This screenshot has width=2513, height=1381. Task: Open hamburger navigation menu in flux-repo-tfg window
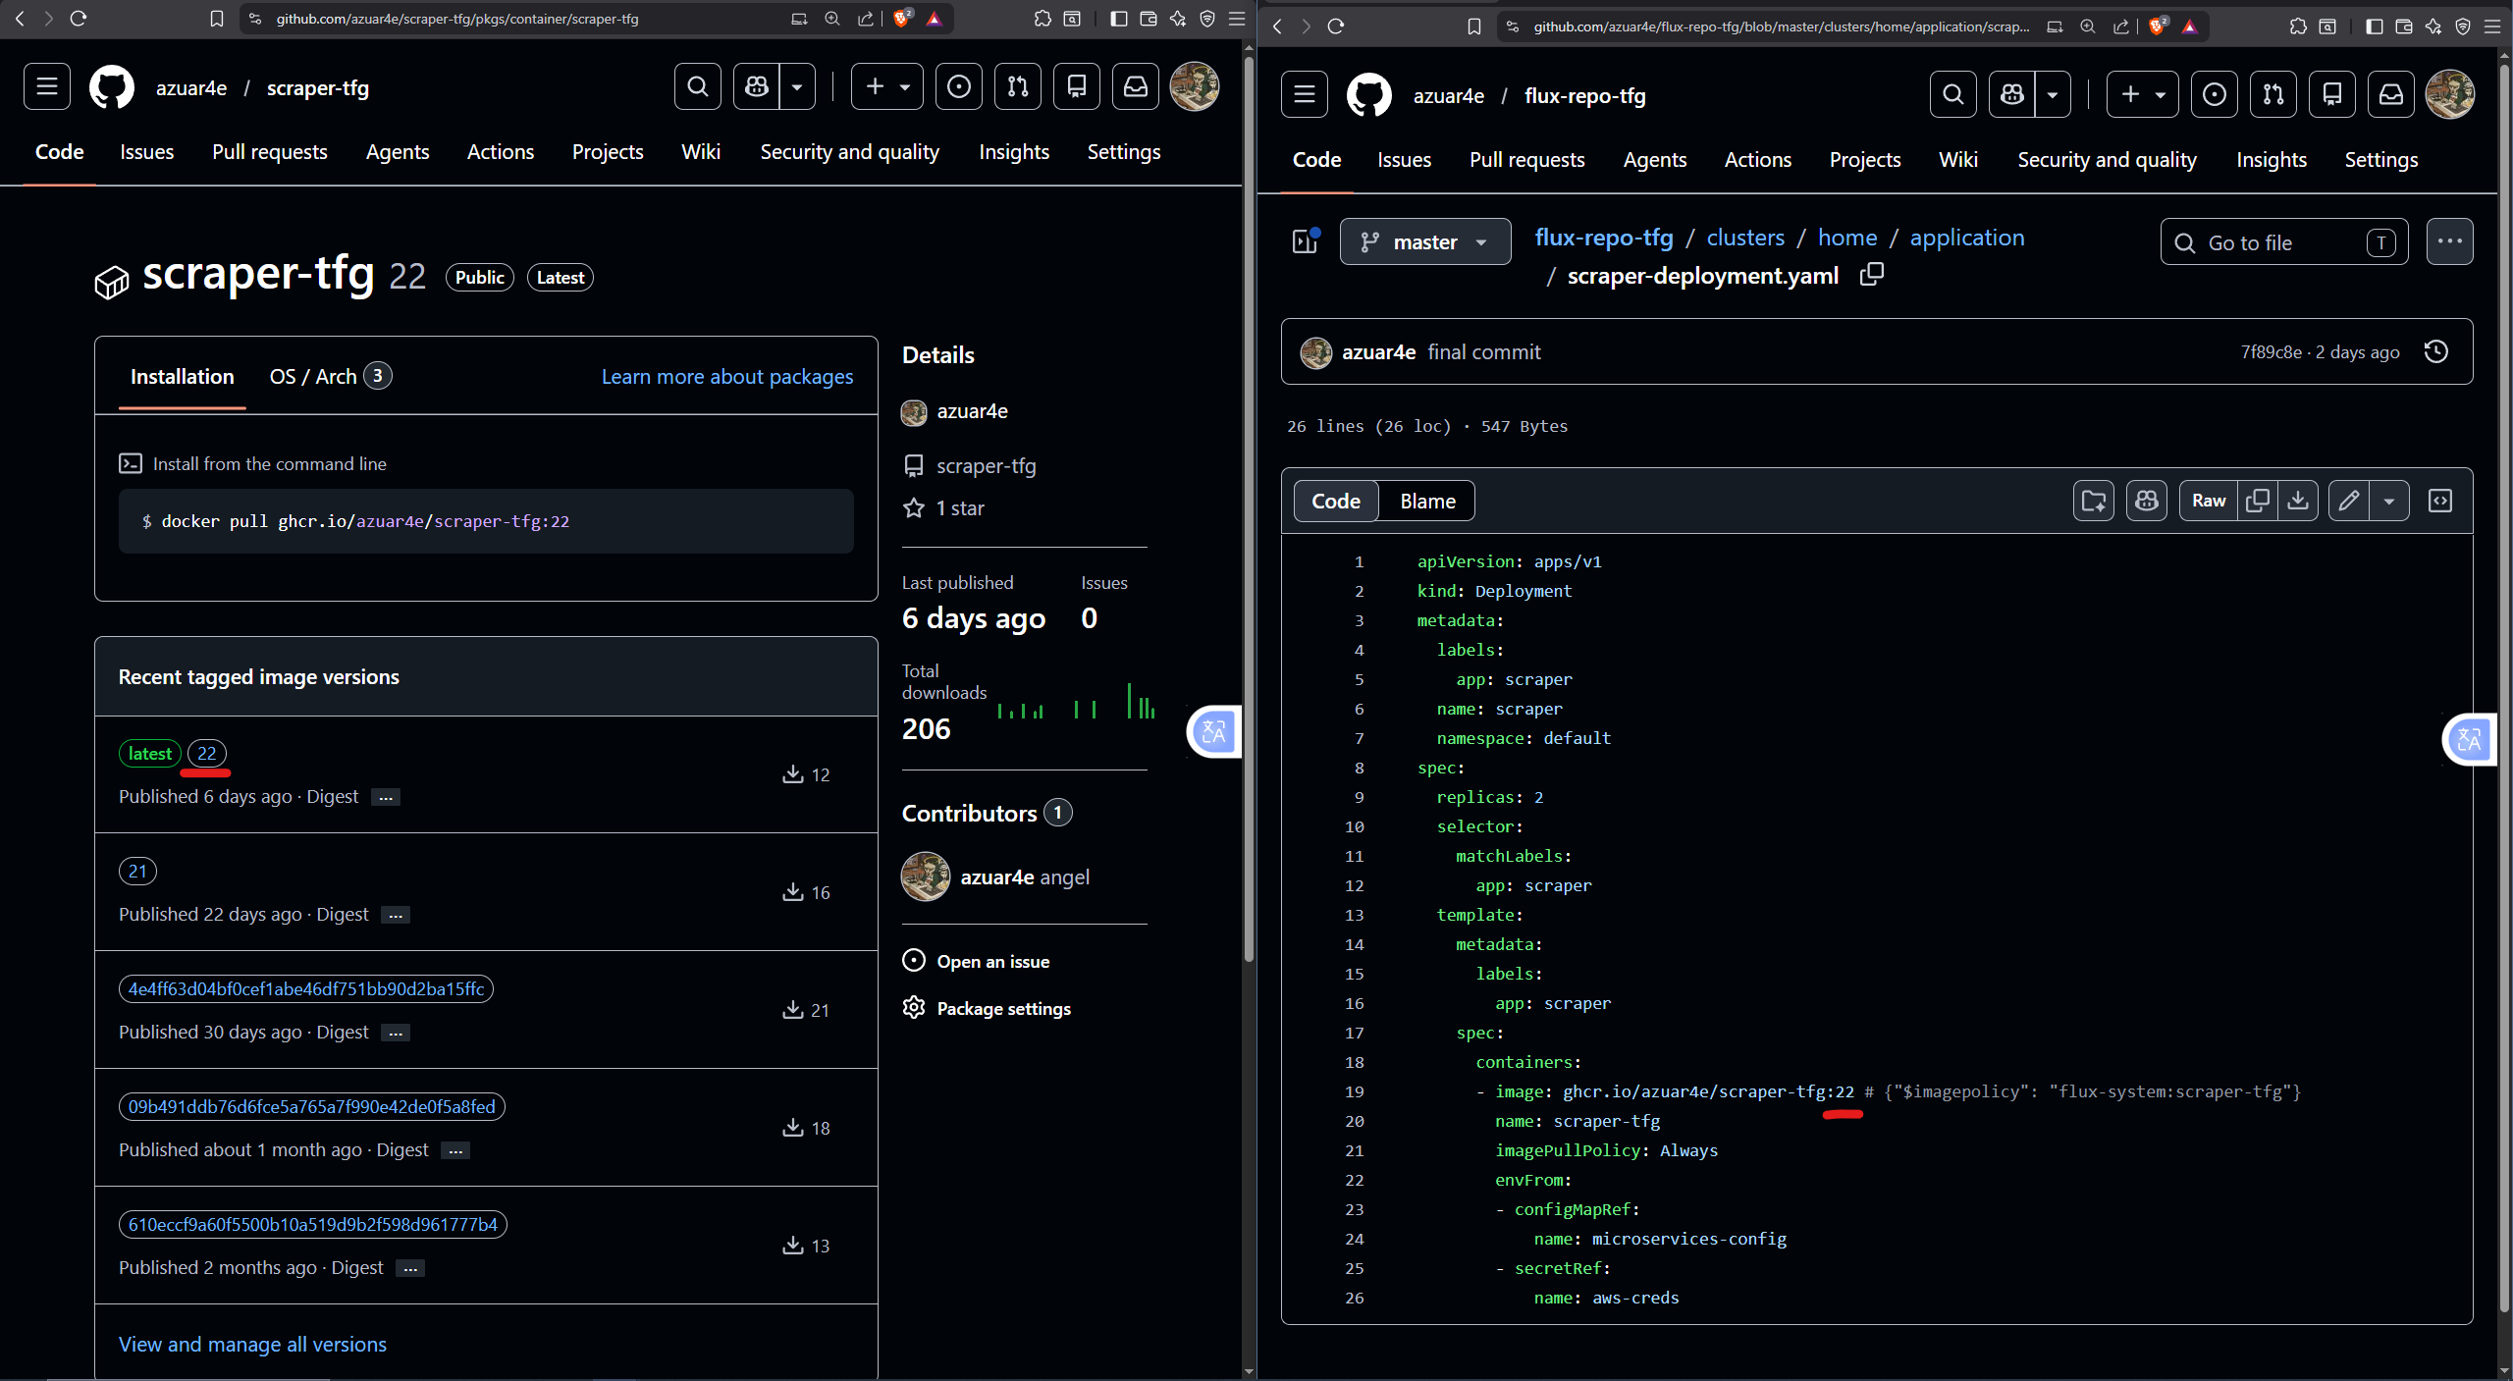[1305, 95]
